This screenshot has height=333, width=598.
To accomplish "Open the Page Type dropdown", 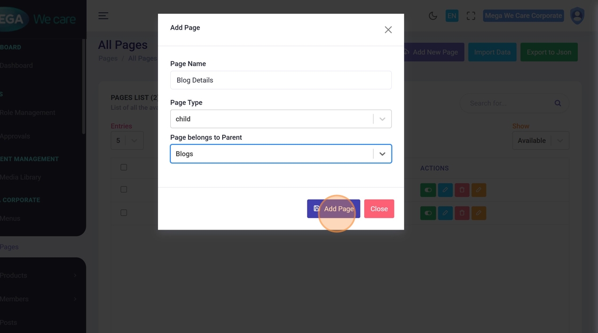I will click(280, 119).
